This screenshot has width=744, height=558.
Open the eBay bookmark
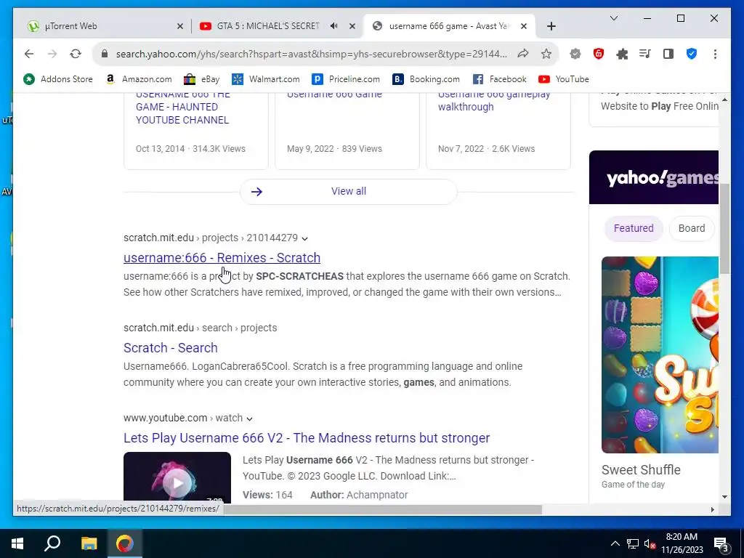(202, 79)
